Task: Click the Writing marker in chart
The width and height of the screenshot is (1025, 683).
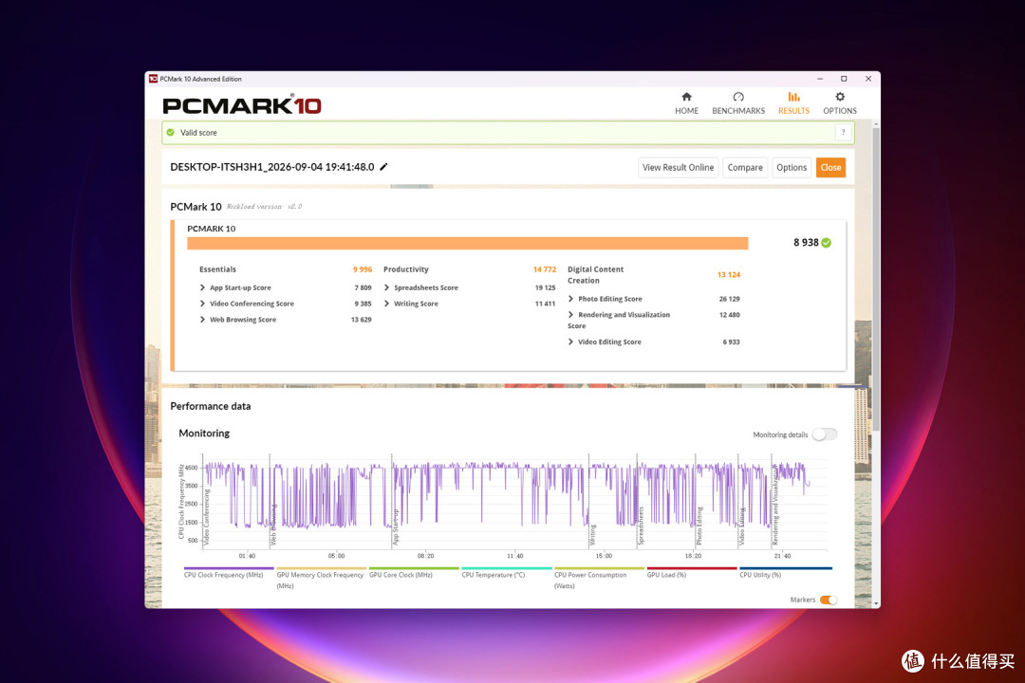Action: pyautogui.click(x=593, y=535)
